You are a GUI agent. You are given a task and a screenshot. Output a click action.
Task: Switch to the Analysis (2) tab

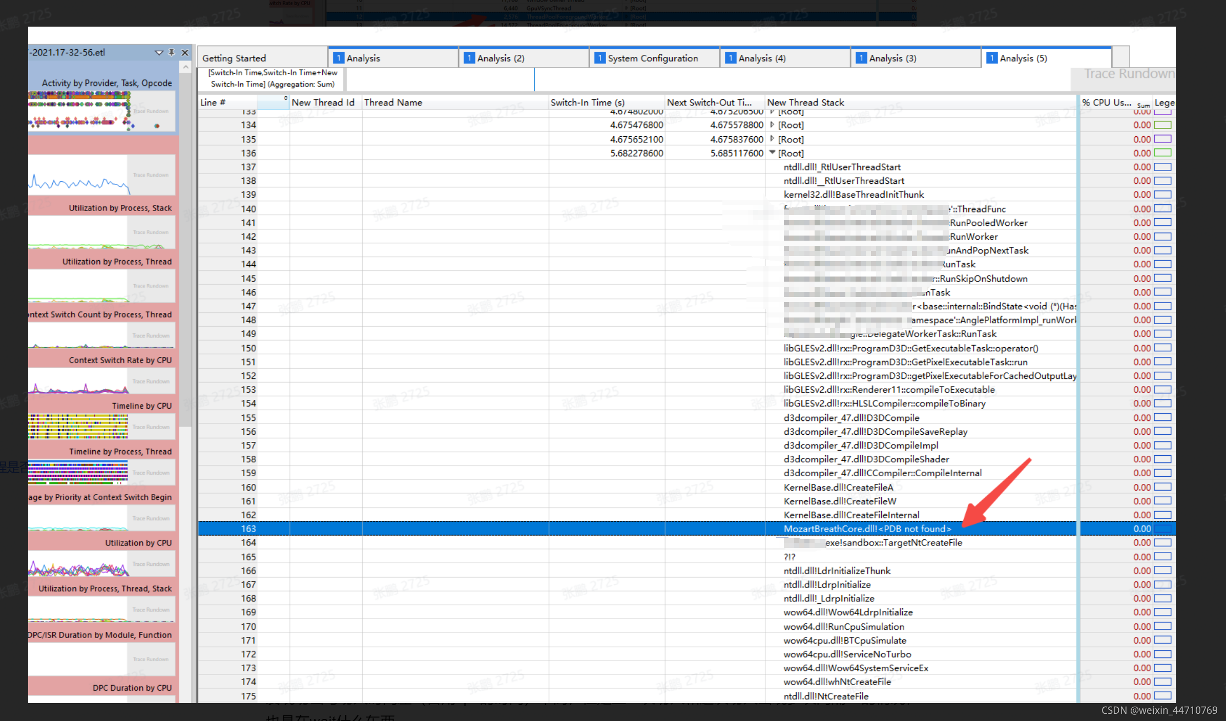pos(500,58)
